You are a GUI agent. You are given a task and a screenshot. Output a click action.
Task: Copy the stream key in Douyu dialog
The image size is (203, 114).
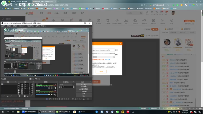click(x=116, y=55)
